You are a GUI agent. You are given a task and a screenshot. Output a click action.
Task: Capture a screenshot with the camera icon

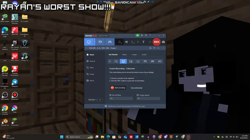point(163,42)
